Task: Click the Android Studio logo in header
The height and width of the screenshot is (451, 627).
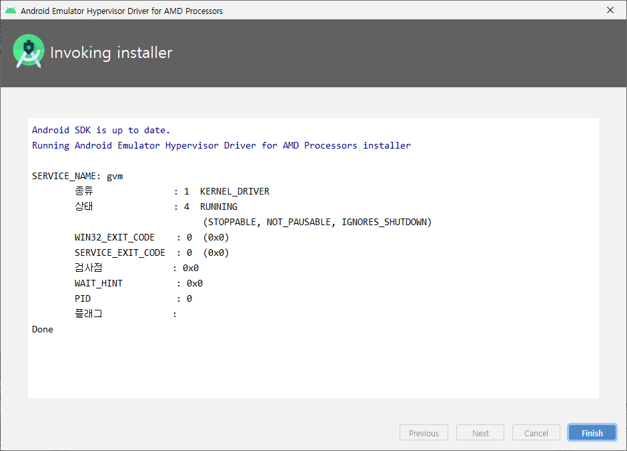Action: click(29, 51)
